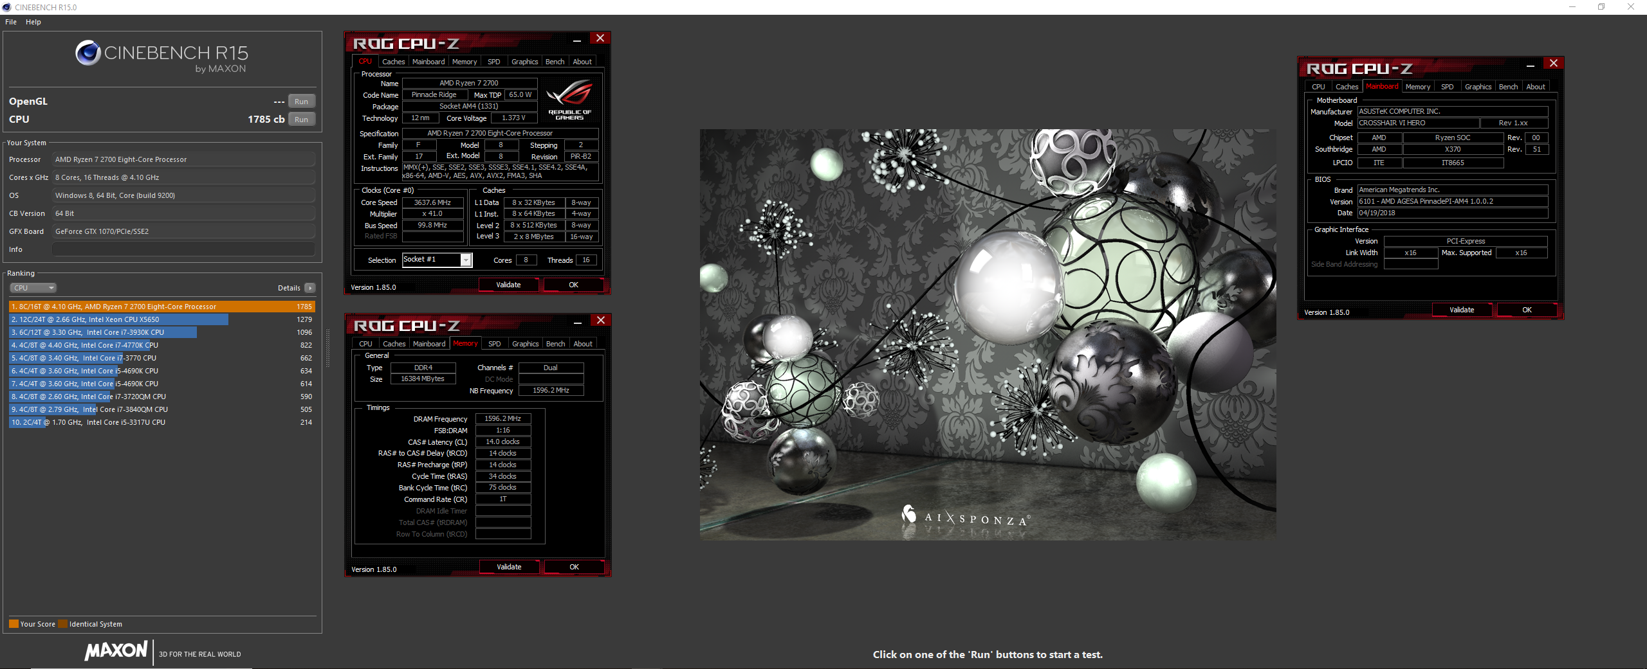1647x669 pixels.
Task: Click OK in the Memory CPU-Z window
Action: tap(574, 567)
